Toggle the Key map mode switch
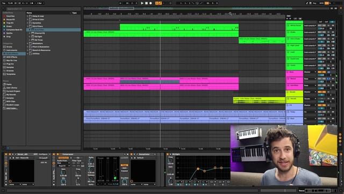 coord(314,3)
